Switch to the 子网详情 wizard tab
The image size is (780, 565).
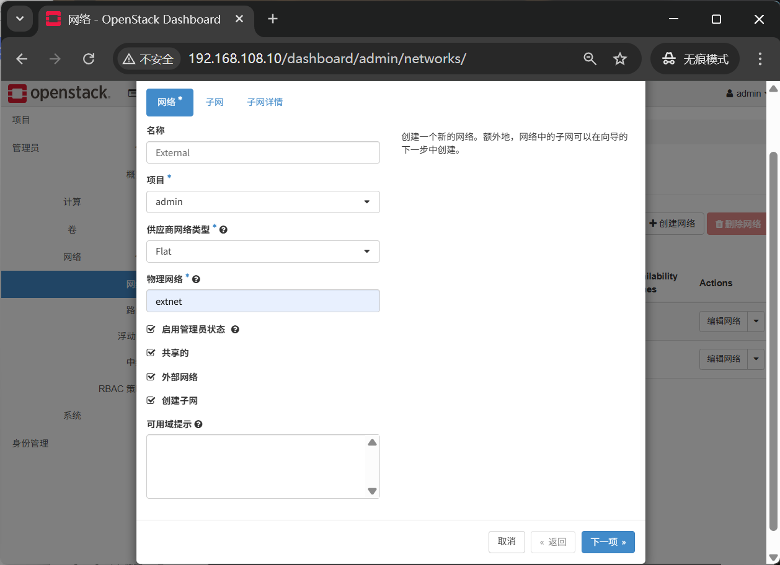(265, 102)
